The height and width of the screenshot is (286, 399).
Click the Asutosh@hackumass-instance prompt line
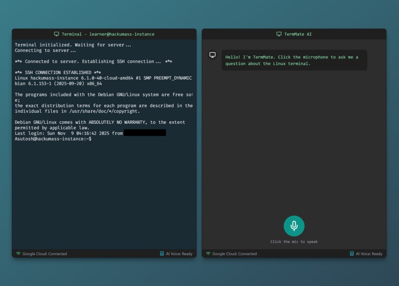click(x=53, y=139)
